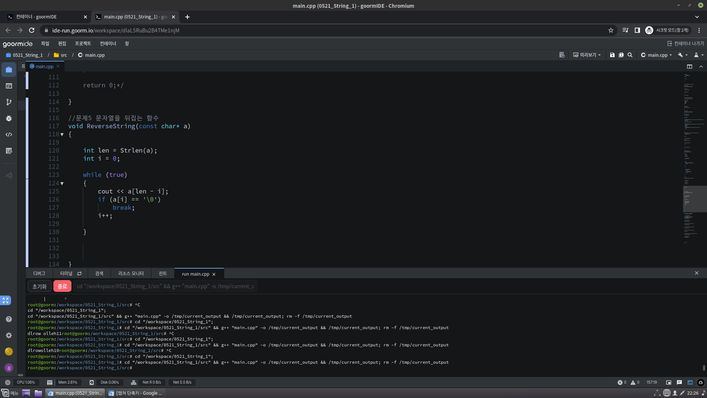
Task: Open the 메뉴 start button in taskbar
Action: [10, 393]
